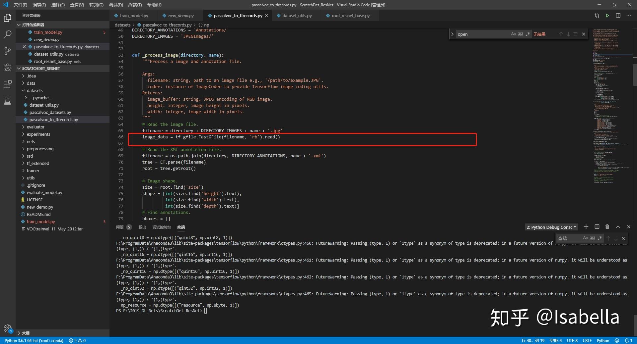
Task: Open the Python Debug Console terminal dropdown
Action: coord(551,227)
